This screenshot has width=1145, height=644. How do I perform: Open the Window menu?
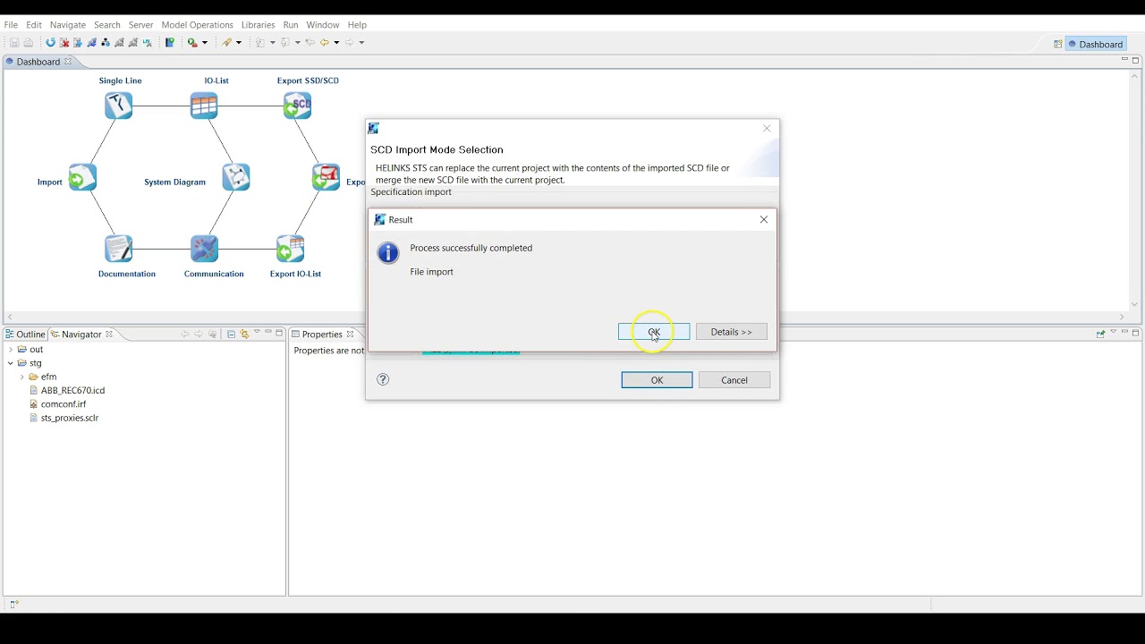coord(322,24)
